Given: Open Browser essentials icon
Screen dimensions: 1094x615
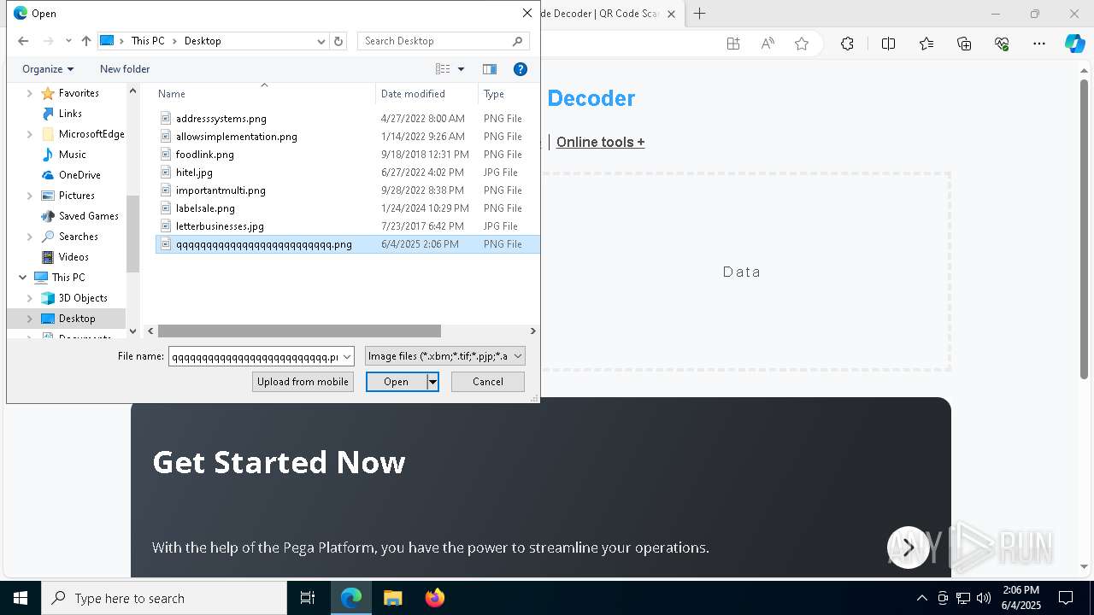Looking at the screenshot, I should [1002, 44].
